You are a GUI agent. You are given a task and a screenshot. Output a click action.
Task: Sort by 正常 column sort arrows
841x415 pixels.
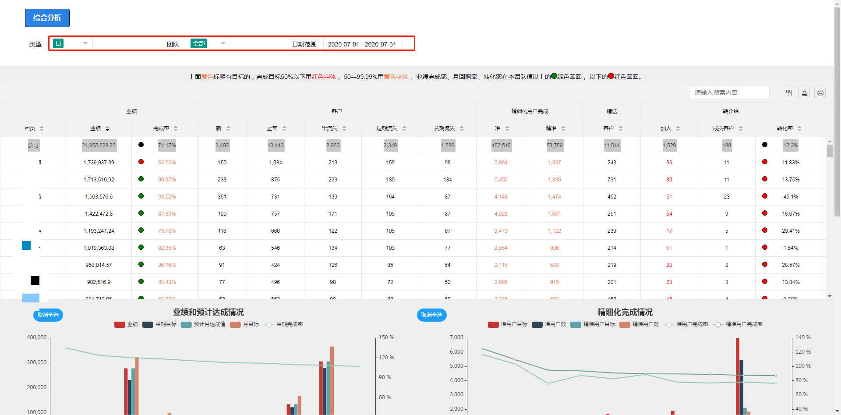(284, 128)
